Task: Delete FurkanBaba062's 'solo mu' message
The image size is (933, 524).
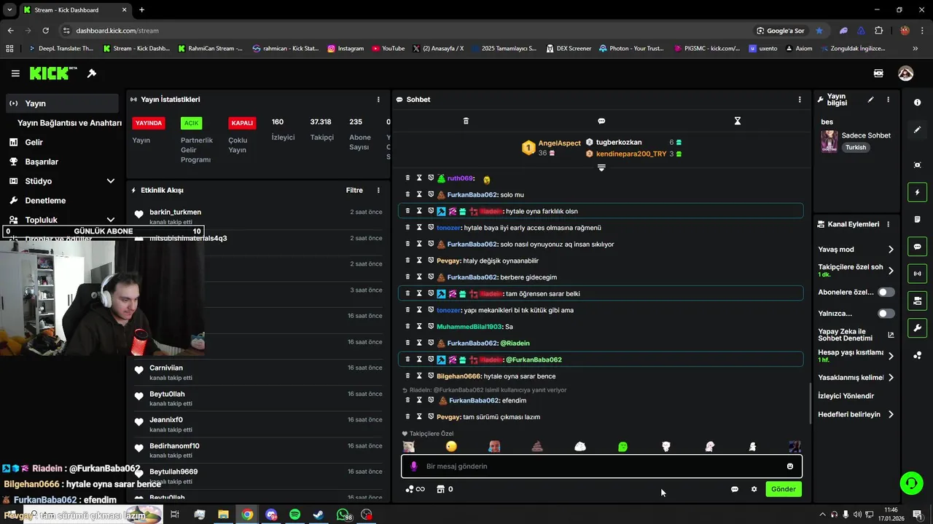Action: 407,194
